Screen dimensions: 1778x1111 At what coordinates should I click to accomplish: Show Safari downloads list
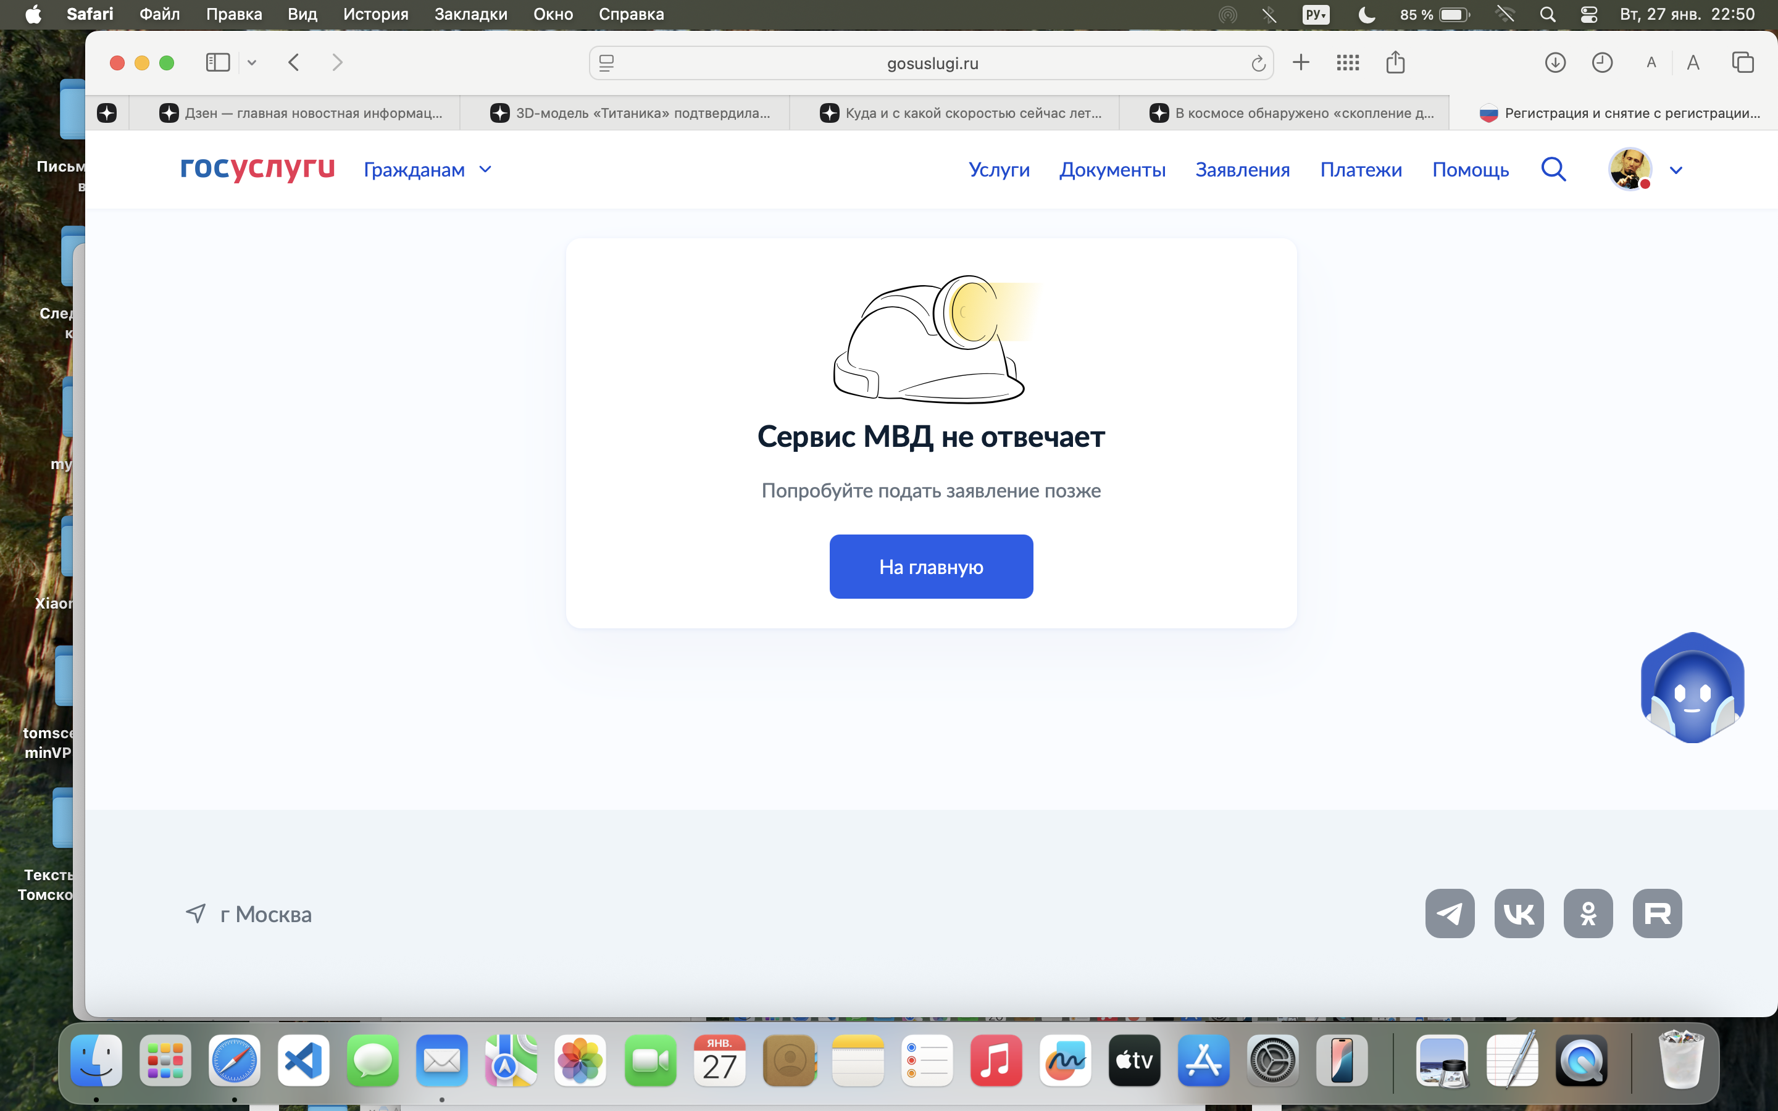coord(1555,62)
